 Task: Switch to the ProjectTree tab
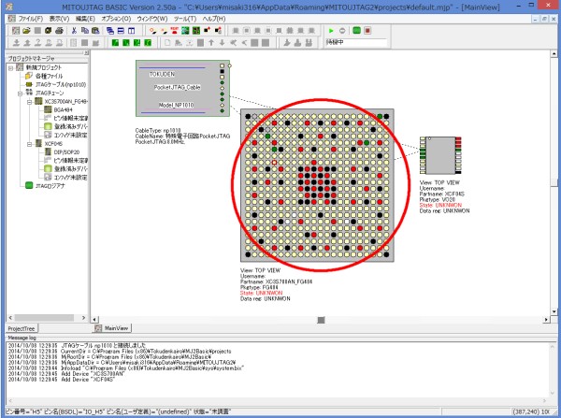(22, 329)
